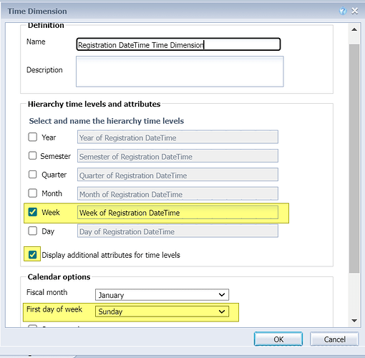
Task: Edit the Week of Registration DateTime field
Action: [x=177, y=213]
